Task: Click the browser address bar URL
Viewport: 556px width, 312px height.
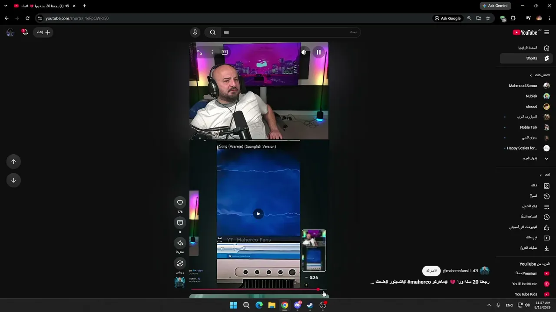Action: tap(77, 18)
